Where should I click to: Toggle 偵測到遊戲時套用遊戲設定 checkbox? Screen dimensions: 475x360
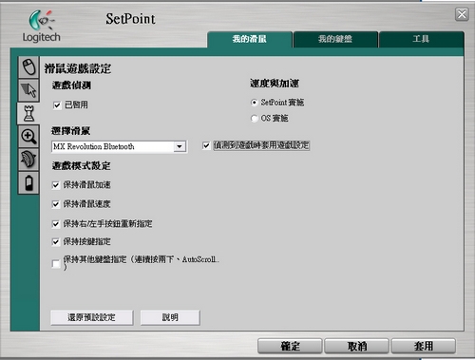[x=206, y=145]
